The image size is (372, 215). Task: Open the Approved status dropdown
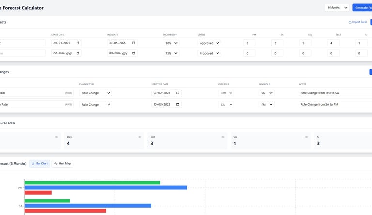click(209, 43)
